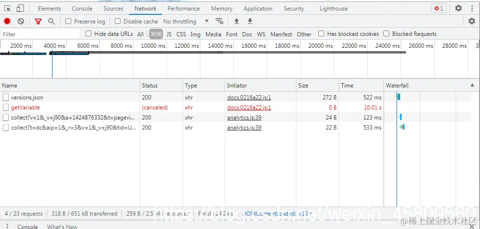480x229 pixels.
Task: Click the 4000 ms overview timeline marker
Action: [x=55, y=46]
